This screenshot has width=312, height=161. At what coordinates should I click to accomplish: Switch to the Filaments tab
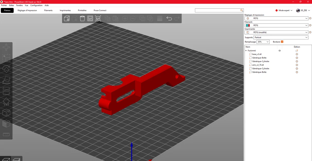[x=48, y=10]
